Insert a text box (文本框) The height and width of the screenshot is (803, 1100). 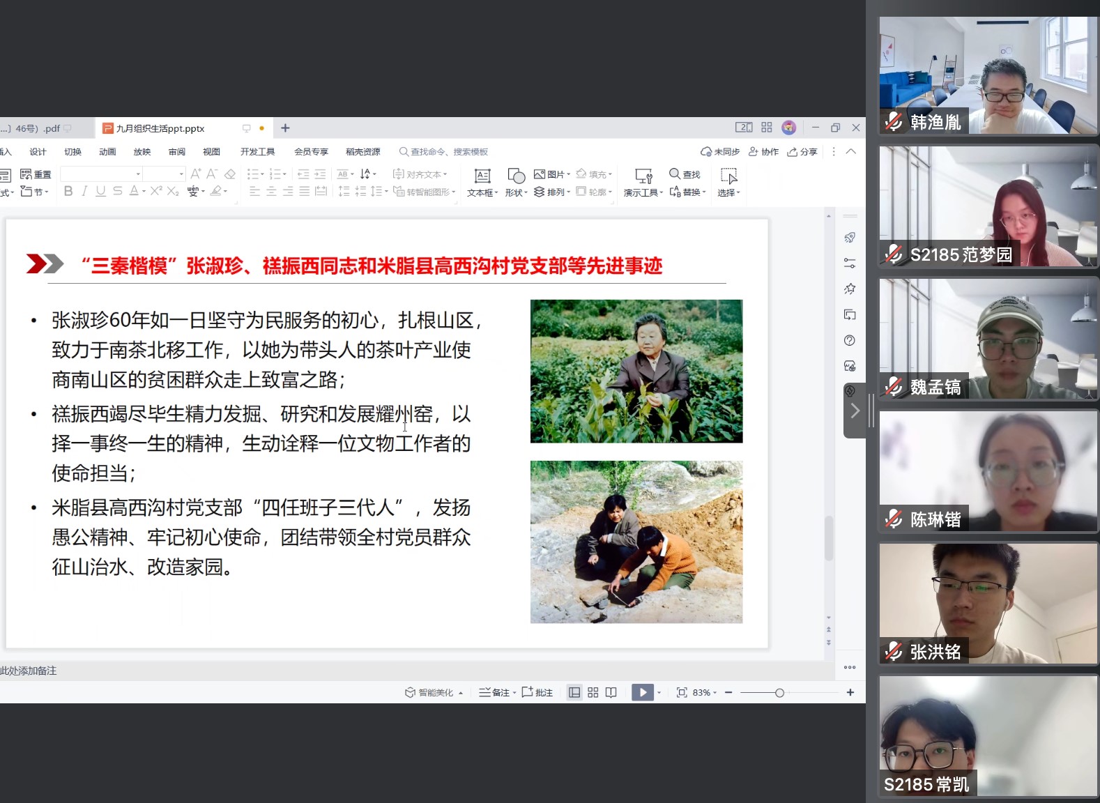coord(482,182)
